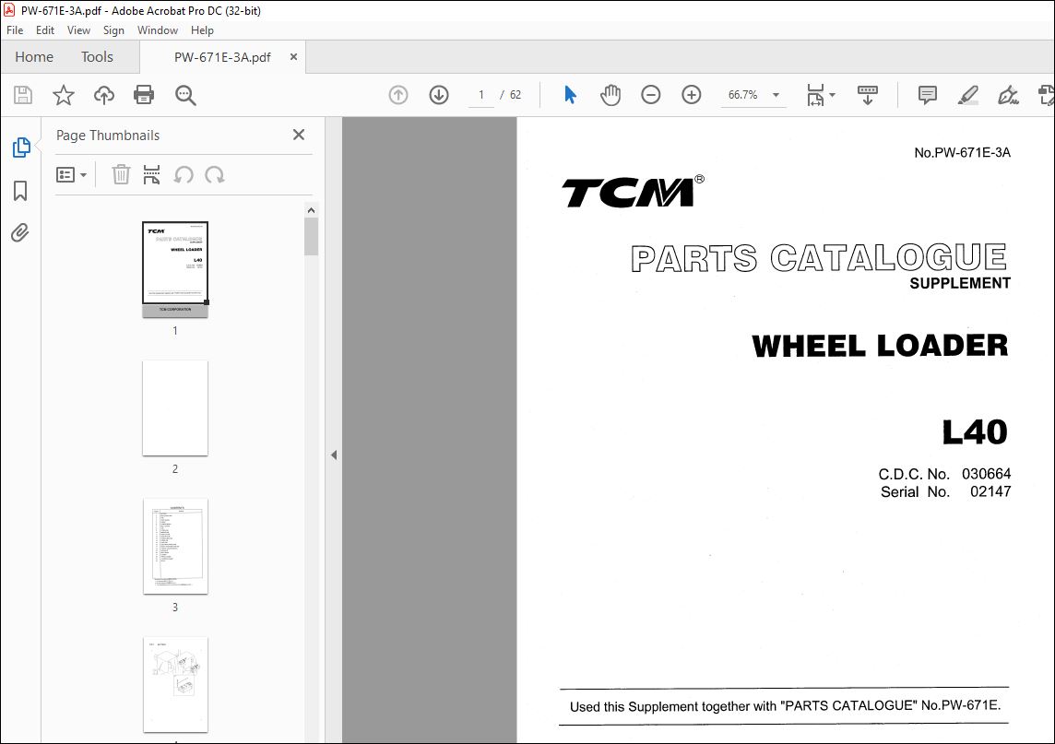
Task: Open the Find text magnifier tool
Action: pos(185,95)
